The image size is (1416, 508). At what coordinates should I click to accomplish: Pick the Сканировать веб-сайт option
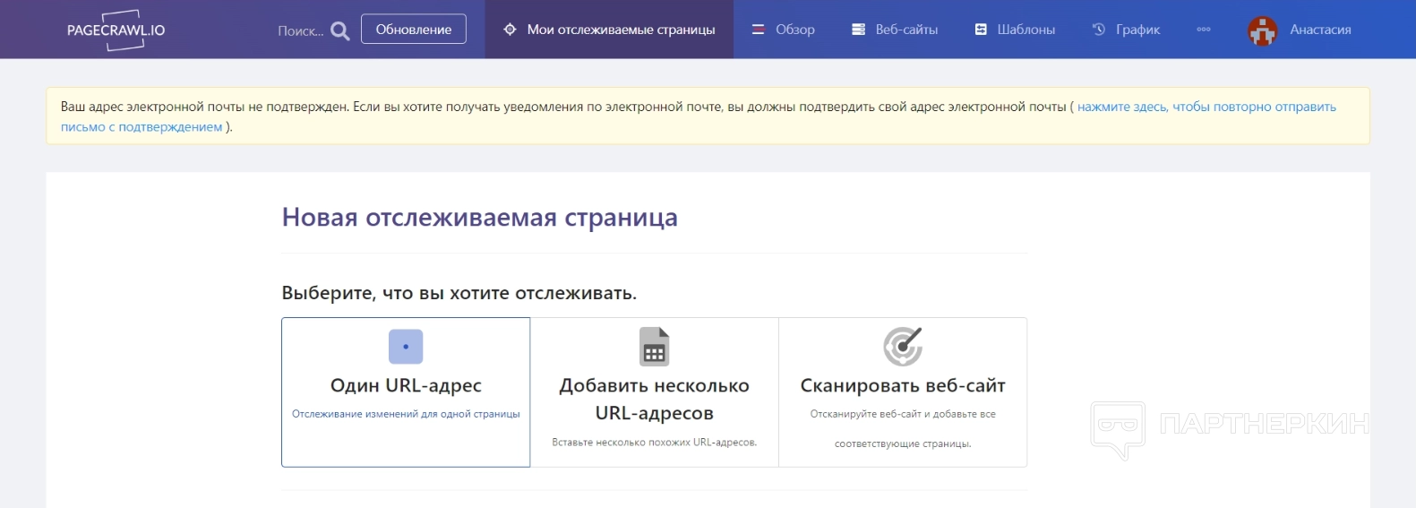pyautogui.click(x=903, y=386)
